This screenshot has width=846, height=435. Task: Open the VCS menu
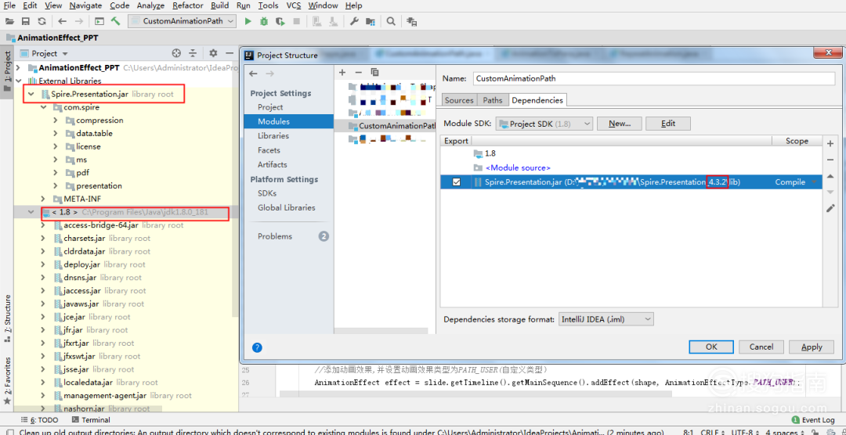tap(294, 5)
